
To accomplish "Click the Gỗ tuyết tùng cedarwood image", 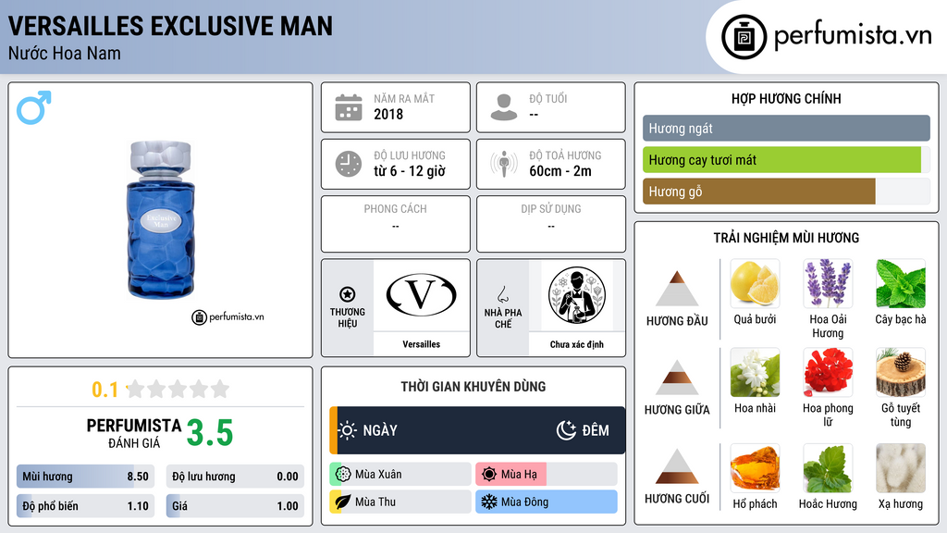I will (901, 372).
